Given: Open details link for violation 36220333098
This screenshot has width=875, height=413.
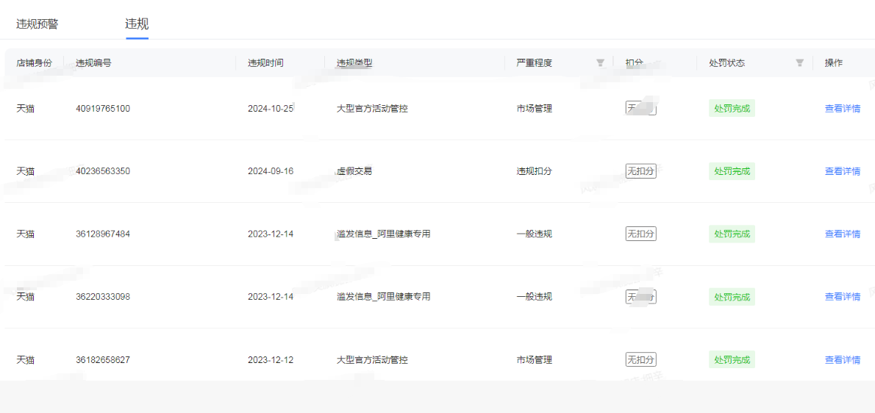Looking at the screenshot, I should click(x=842, y=297).
